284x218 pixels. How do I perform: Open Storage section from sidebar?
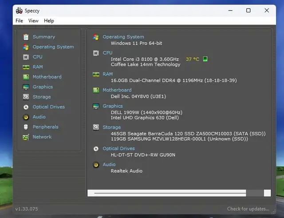click(42, 97)
